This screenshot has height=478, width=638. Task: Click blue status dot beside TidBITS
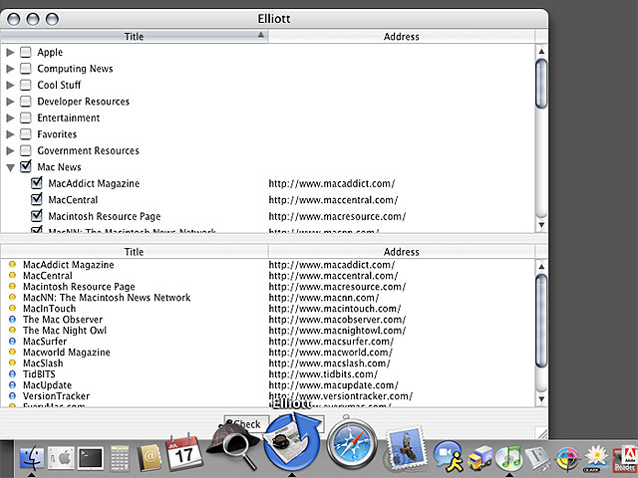click(13, 374)
